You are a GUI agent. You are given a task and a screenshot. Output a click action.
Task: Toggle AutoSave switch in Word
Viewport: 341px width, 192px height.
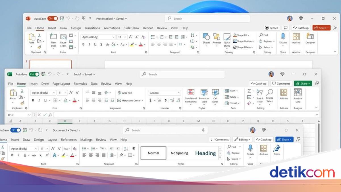click(x=15, y=130)
